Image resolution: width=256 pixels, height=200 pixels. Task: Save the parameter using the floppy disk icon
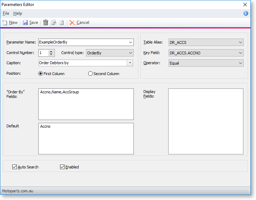pyautogui.click(x=30, y=22)
